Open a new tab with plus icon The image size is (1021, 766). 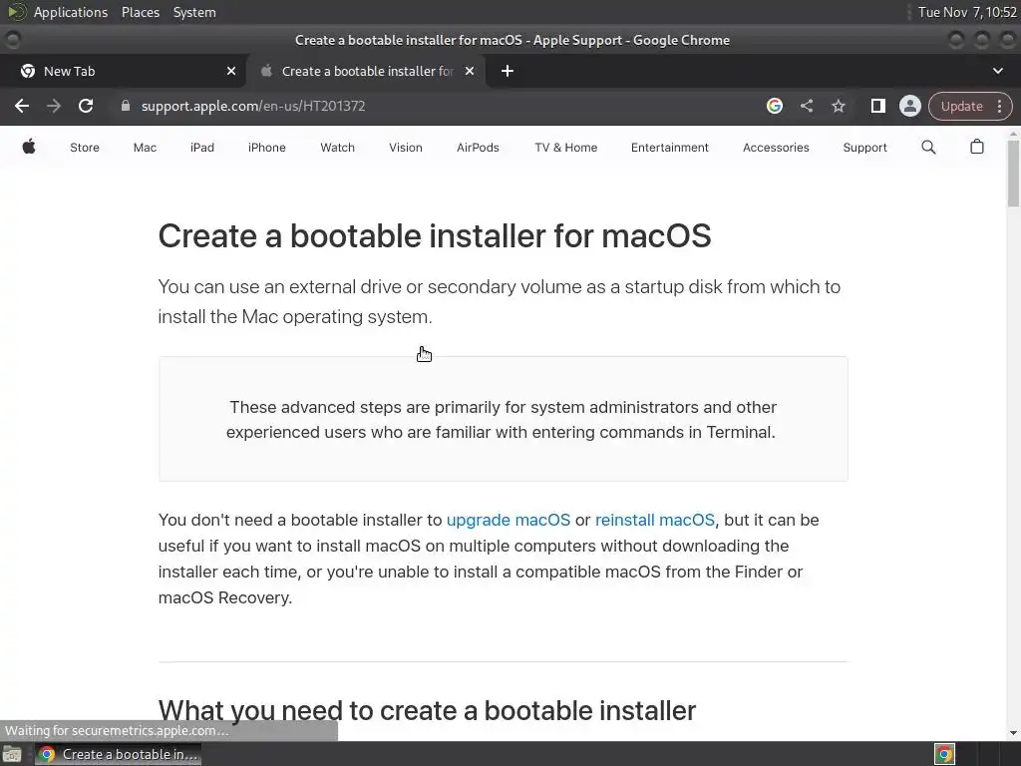(508, 71)
